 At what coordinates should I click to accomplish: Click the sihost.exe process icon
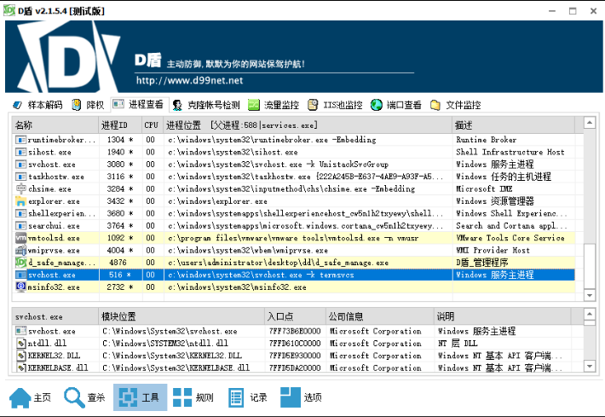point(20,152)
